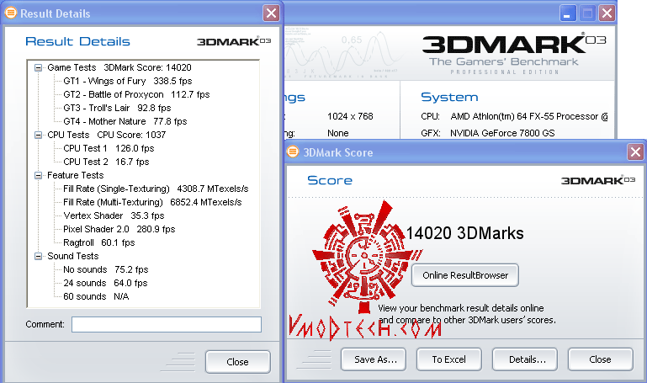Select the Feature Tests heading row
This screenshot has height=383, width=647.
(x=75, y=175)
